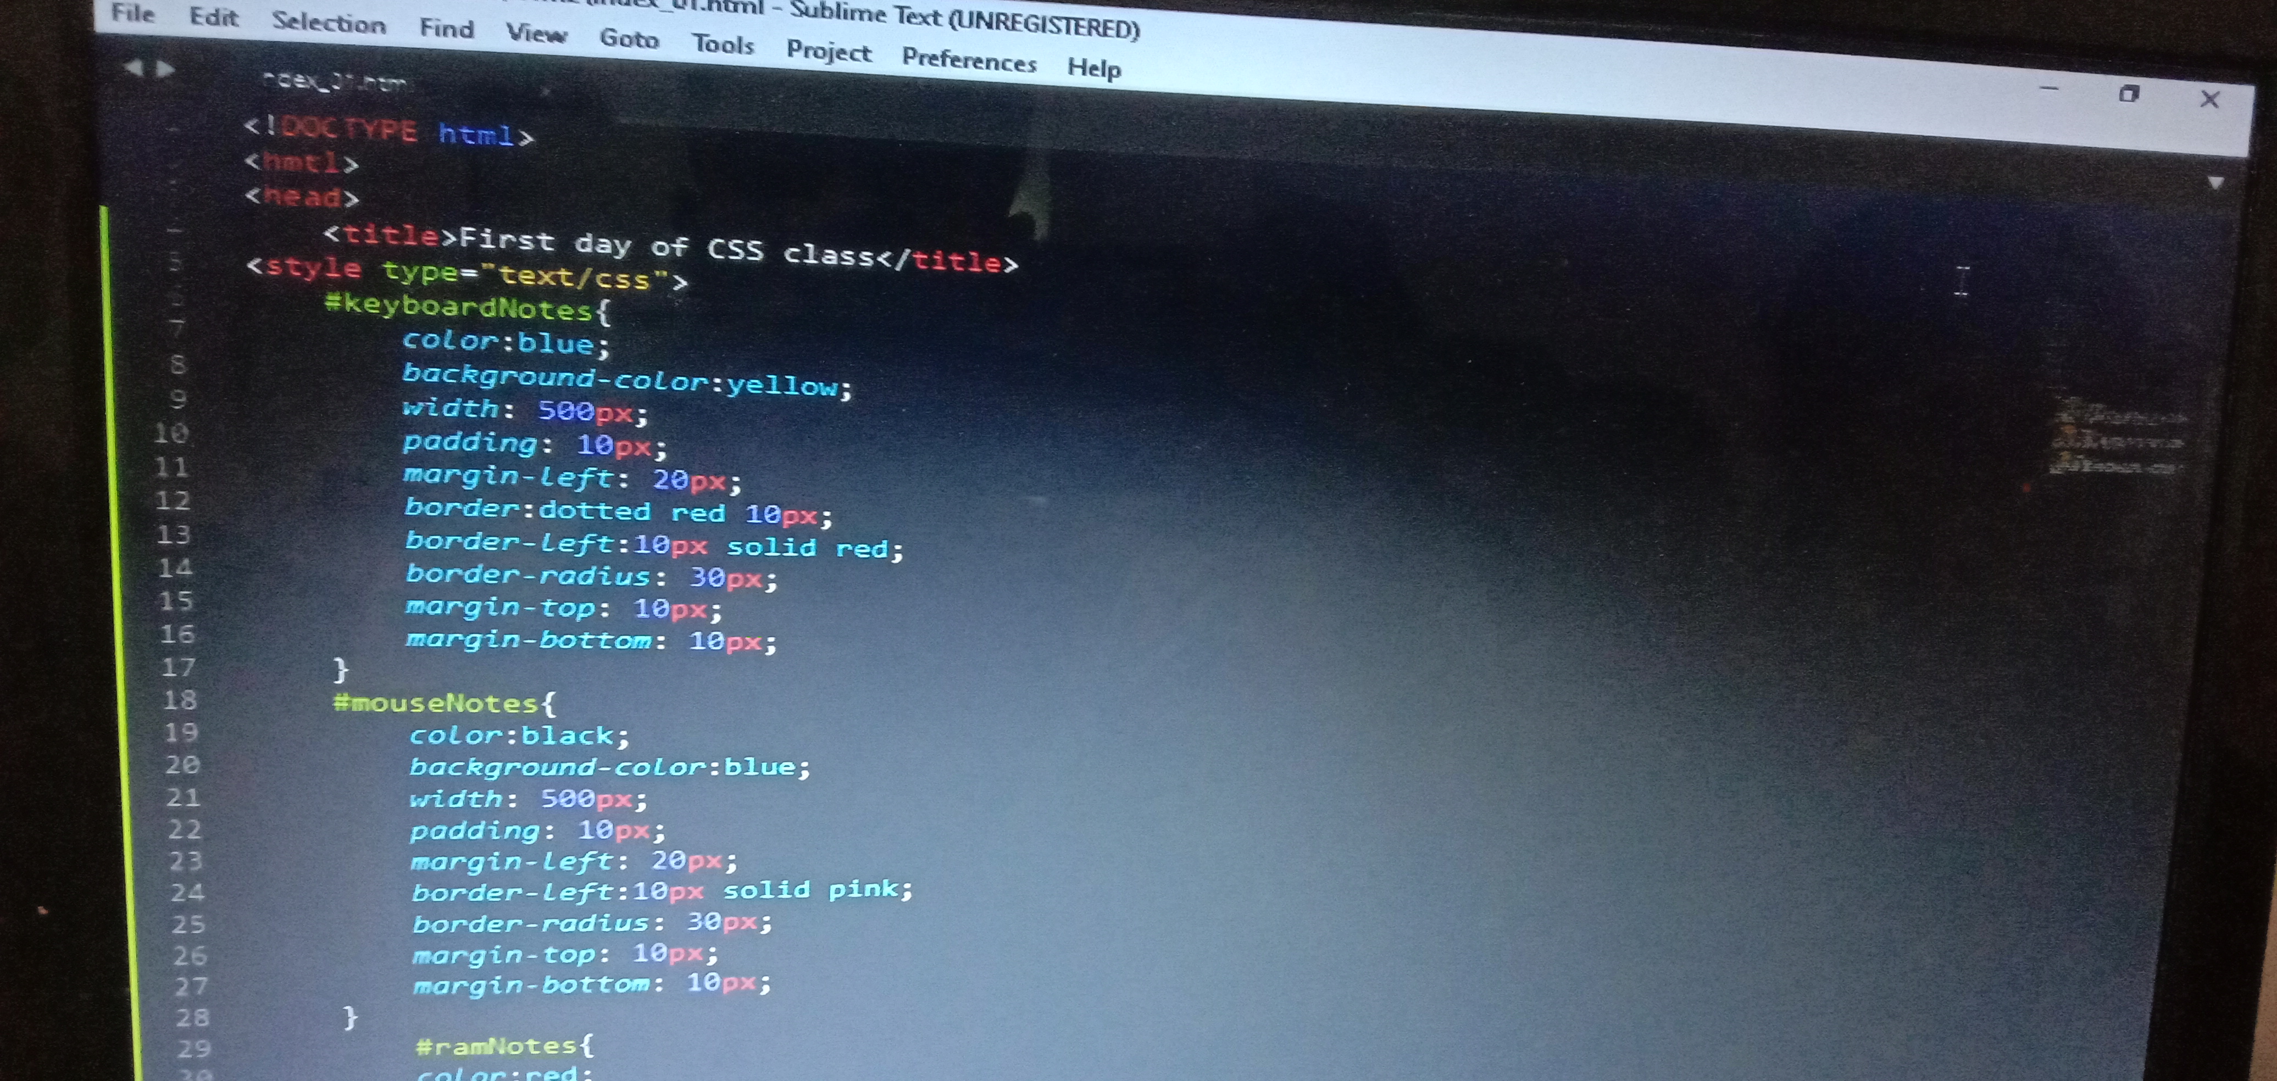Viewport: 2277px width, 1081px height.
Task: Open the Edit menu
Action: 213,18
